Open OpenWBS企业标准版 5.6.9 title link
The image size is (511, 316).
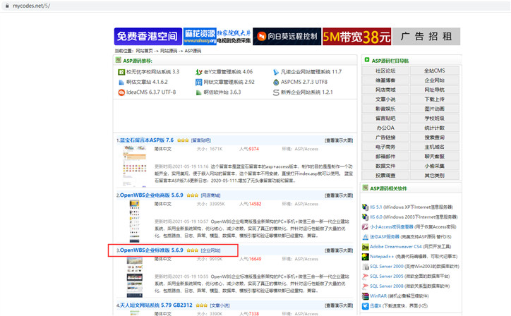coord(152,250)
